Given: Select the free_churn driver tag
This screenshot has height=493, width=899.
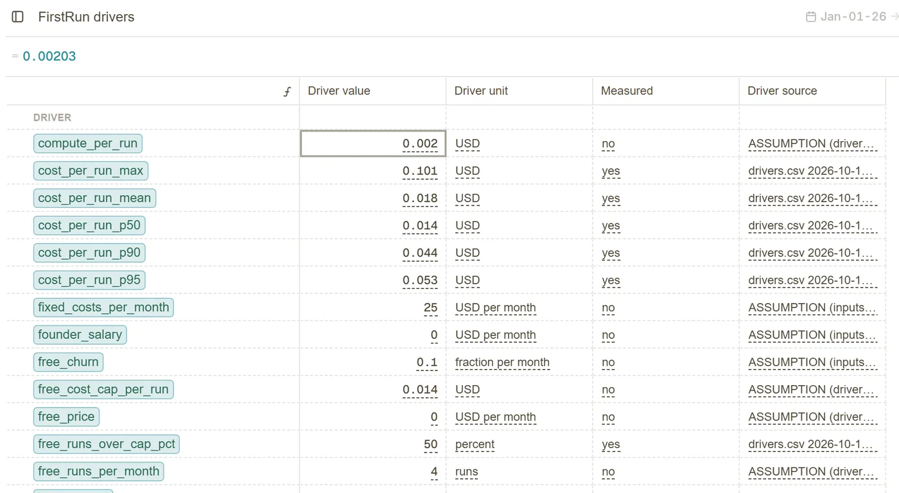Looking at the screenshot, I should pos(68,361).
